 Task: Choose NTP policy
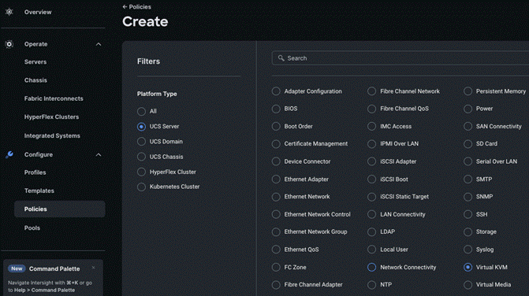(x=372, y=284)
